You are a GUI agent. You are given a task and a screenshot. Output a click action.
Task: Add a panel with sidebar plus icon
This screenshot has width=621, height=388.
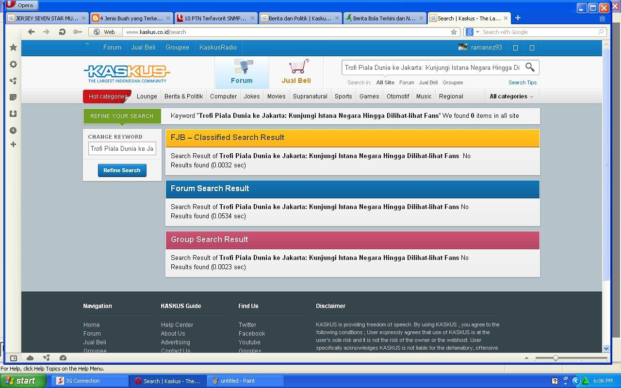click(14, 144)
